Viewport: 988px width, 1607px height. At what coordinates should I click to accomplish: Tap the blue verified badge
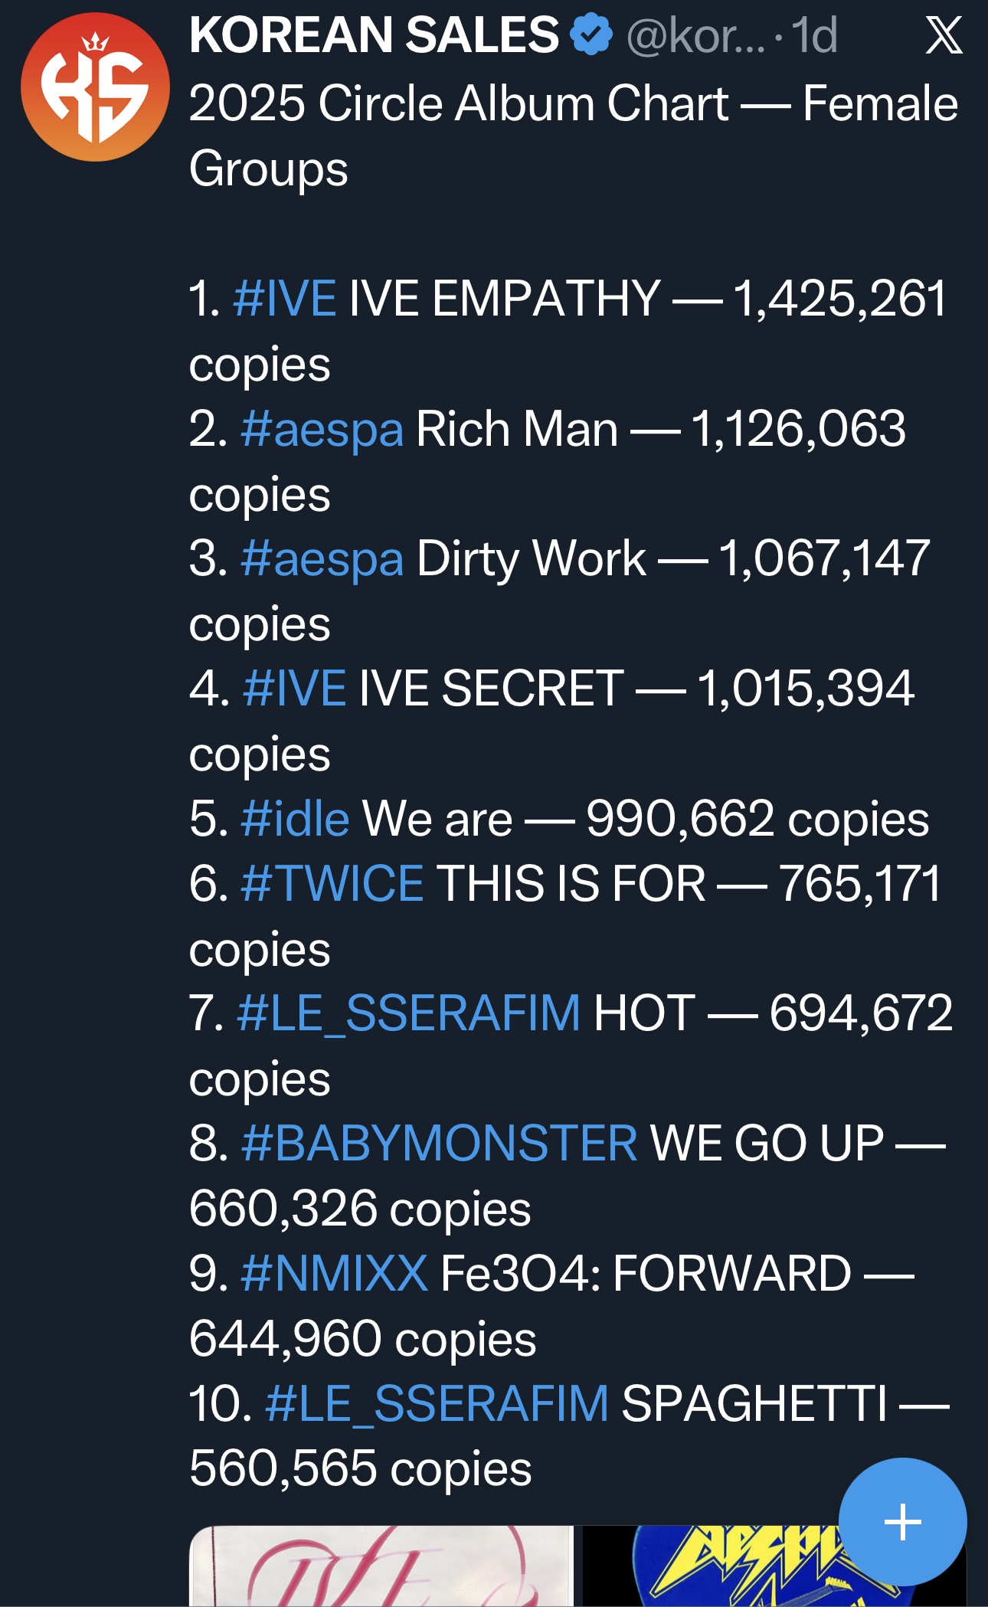pyautogui.click(x=592, y=36)
